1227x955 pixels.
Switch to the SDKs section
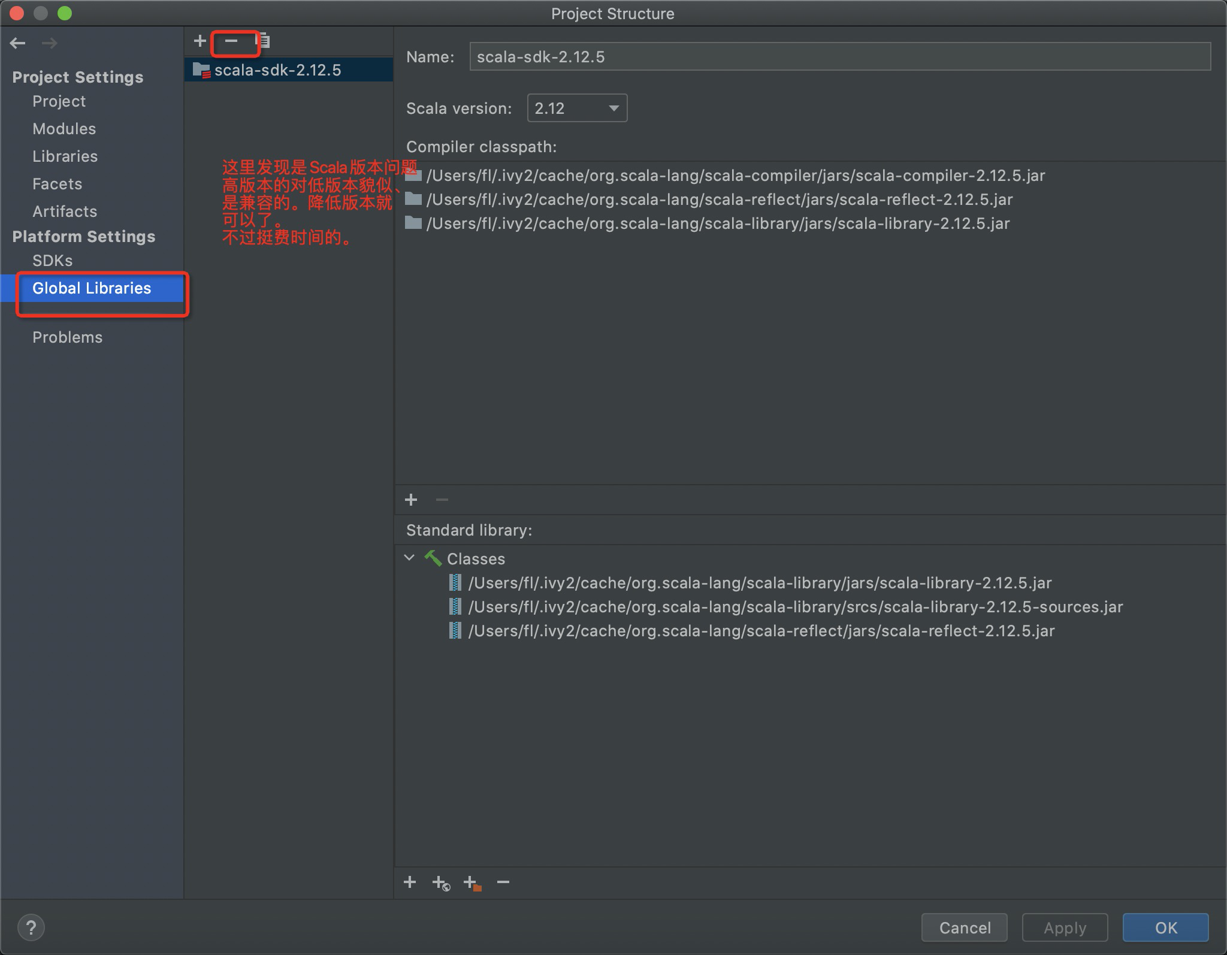53,261
